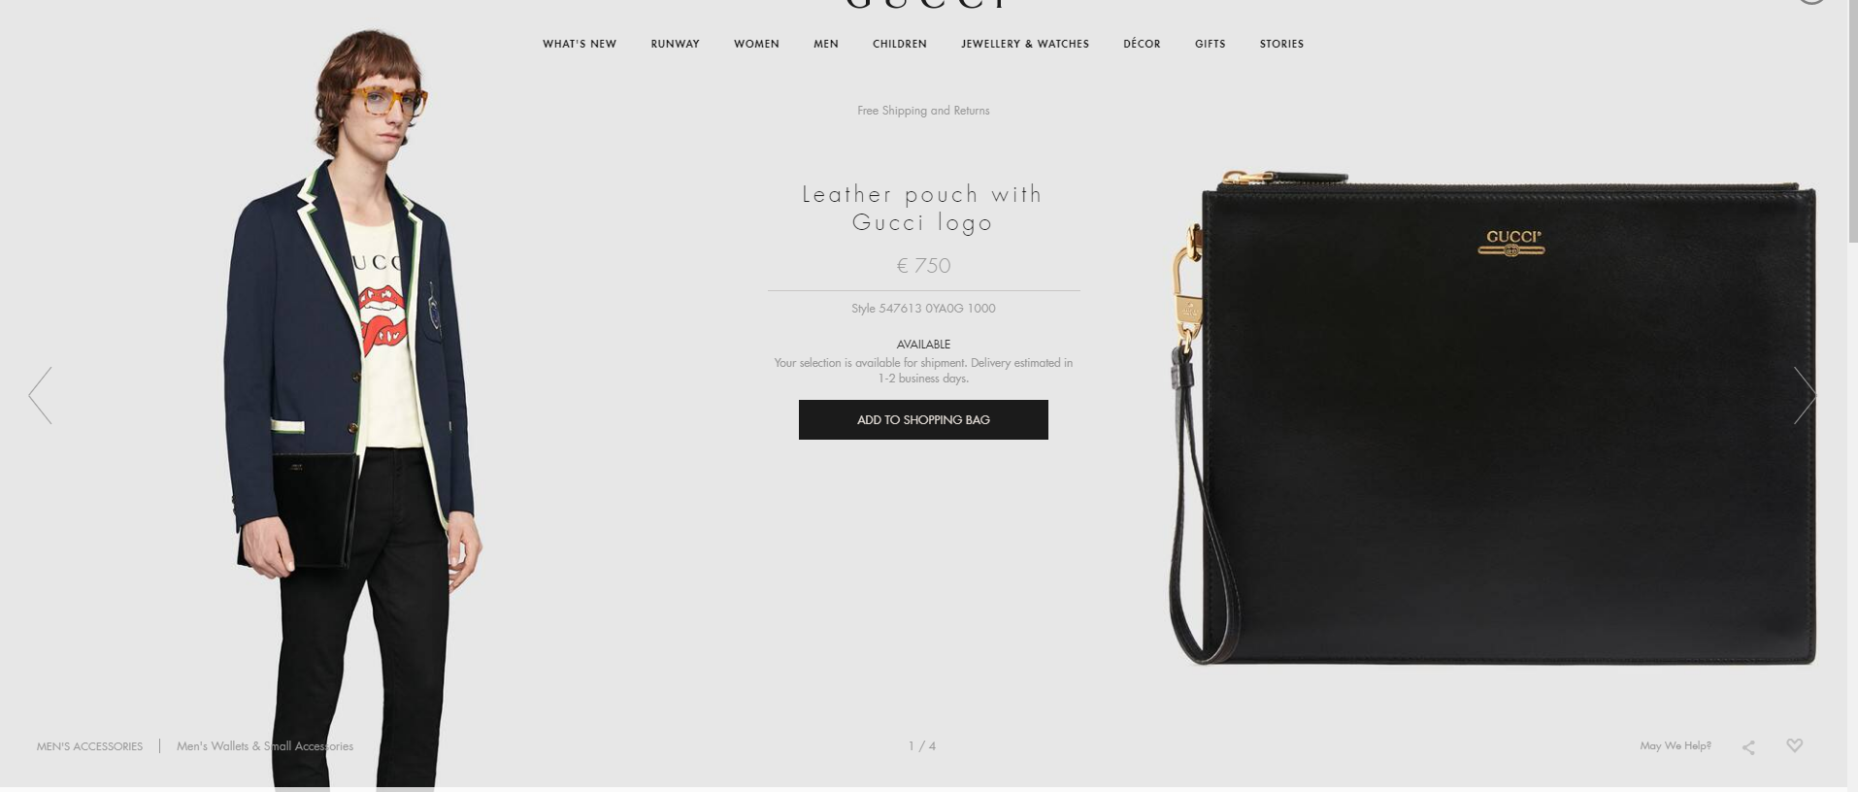
Task: Open the What's New menu
Action: [580, 44]
